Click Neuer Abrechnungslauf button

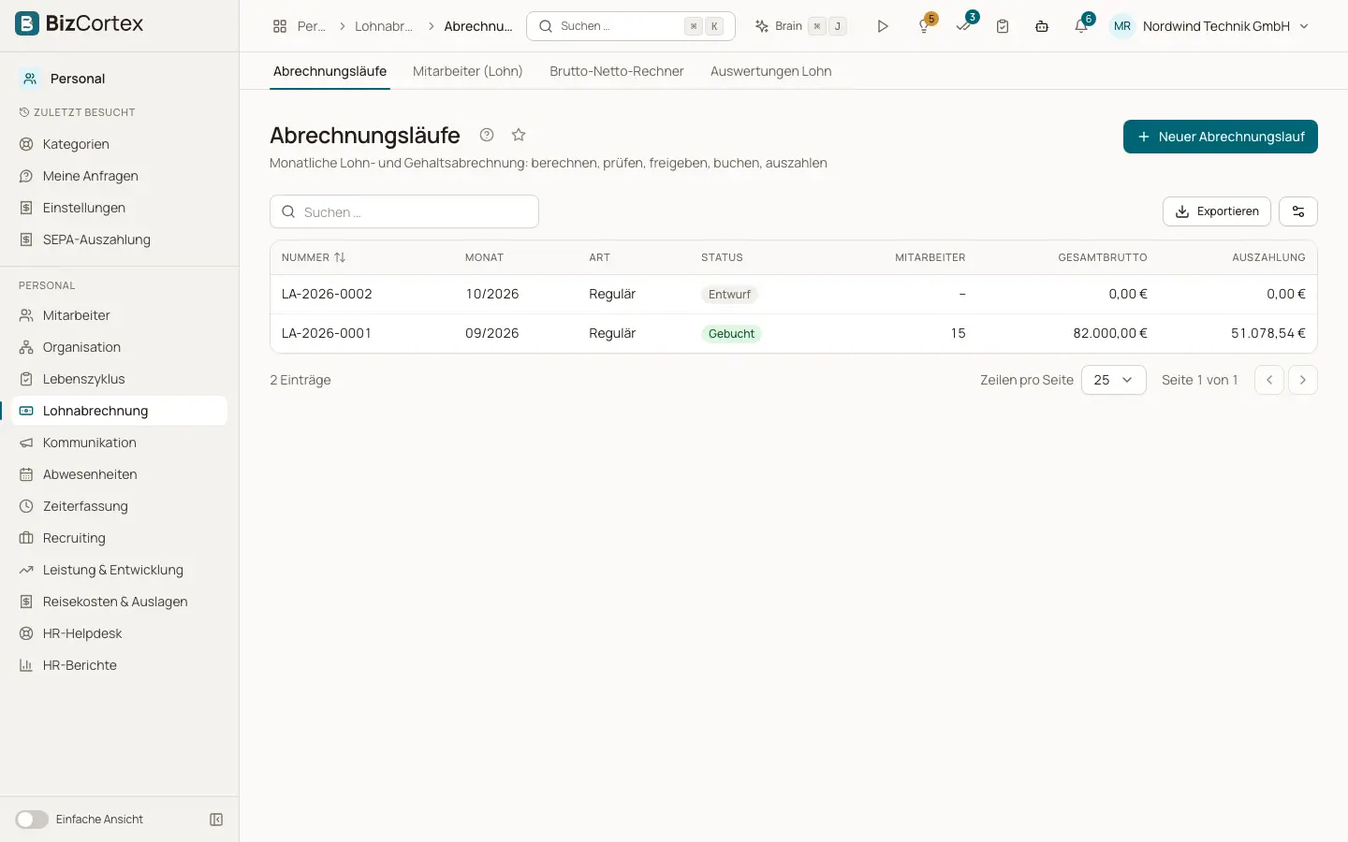(x=1221, y=137)
